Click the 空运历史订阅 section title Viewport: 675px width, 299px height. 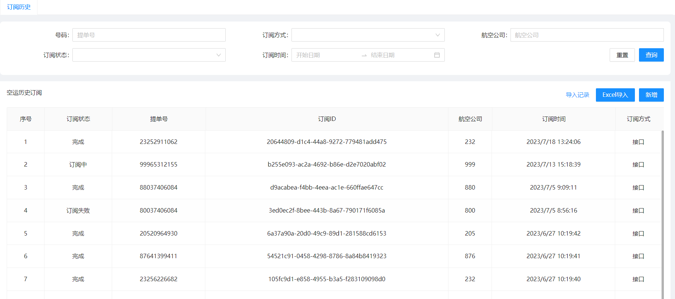click(24, 93)
